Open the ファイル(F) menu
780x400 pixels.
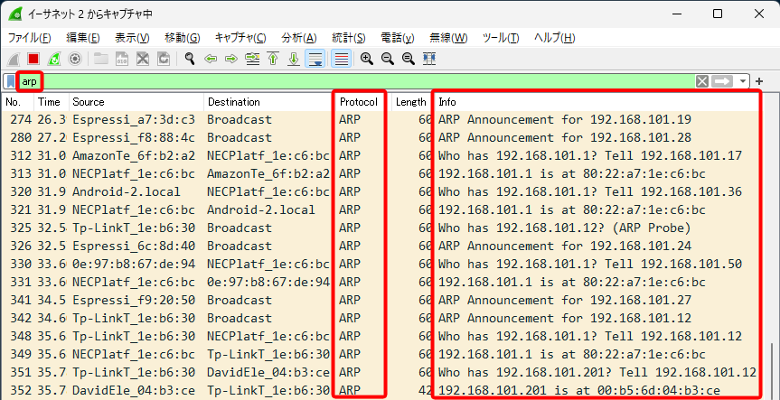(29, 38)
